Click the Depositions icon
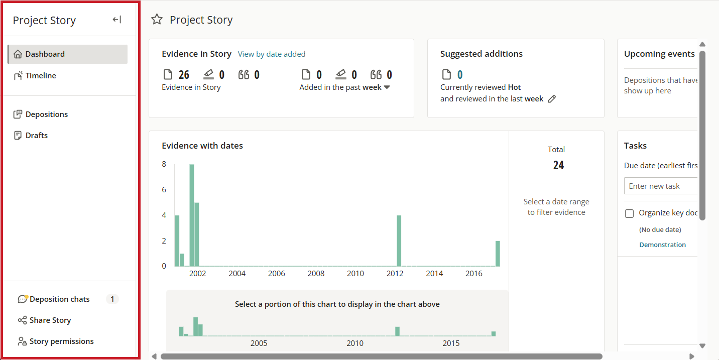The image size is (719, 360). 18,114
